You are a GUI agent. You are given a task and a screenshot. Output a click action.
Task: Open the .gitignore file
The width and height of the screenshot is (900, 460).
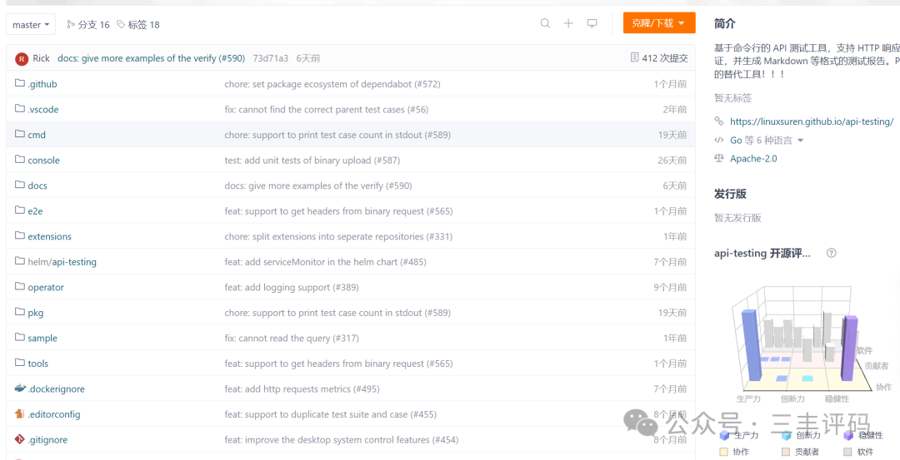(x=47, y=440)
